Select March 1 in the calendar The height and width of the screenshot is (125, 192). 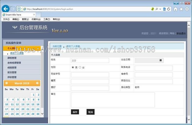33,95
